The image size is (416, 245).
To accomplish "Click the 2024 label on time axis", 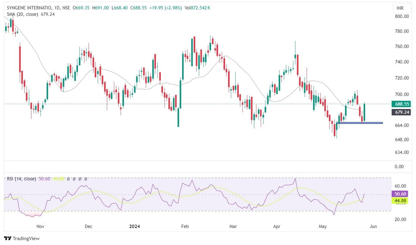I will tap(134, 226).
